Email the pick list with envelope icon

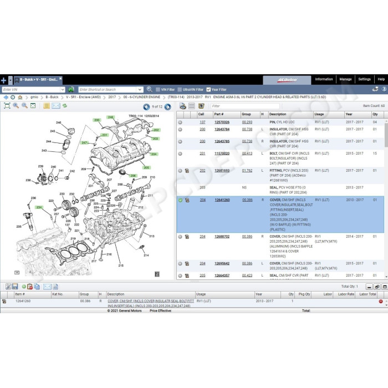pyautogui.click(x=47, y=287)
